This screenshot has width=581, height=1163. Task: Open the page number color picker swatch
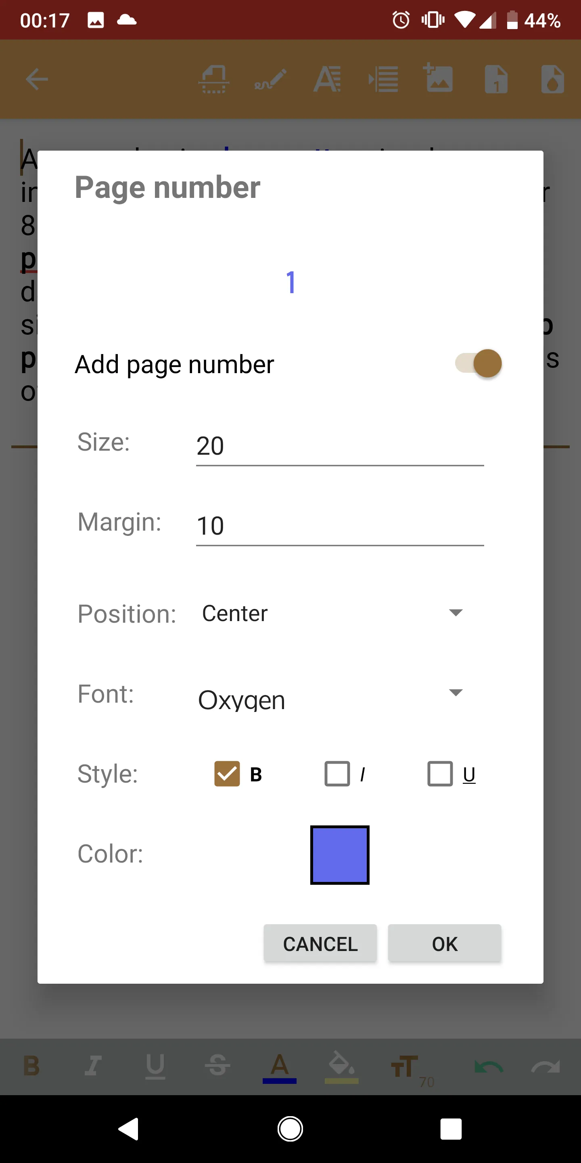coord(340,854)
